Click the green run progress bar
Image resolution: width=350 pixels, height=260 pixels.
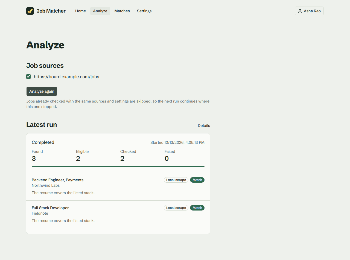click(118, 166)
